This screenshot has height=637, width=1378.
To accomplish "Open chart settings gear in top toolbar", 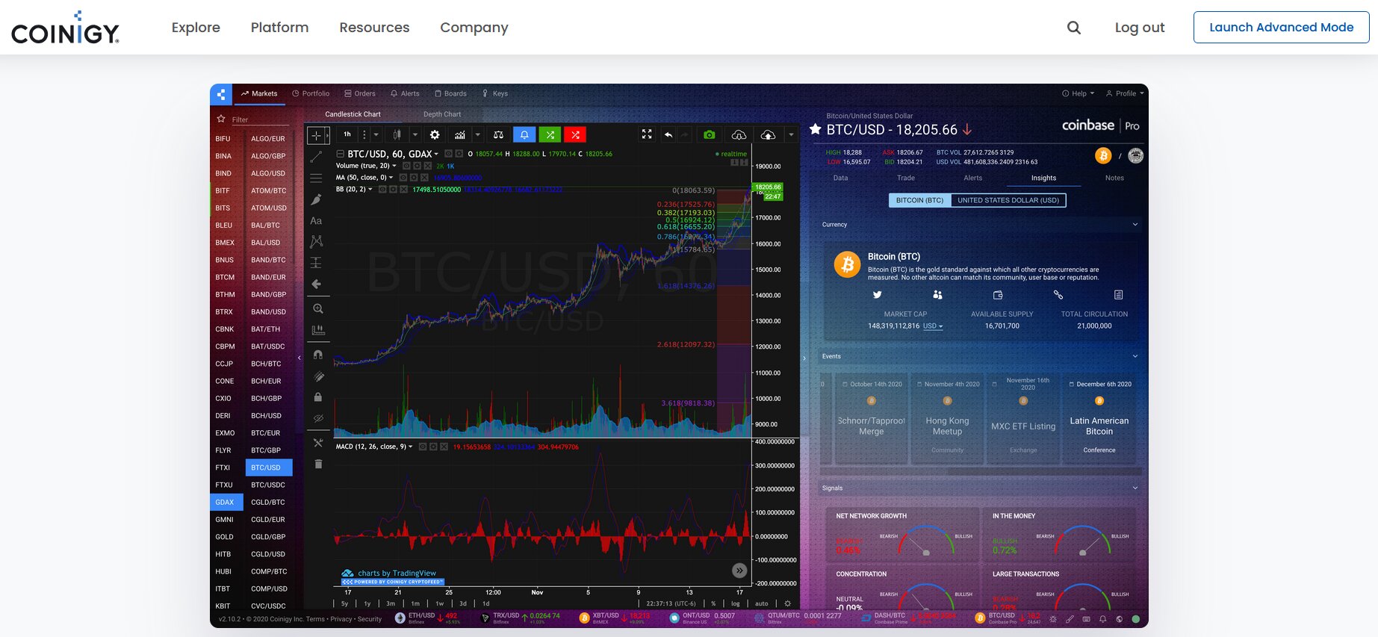I will tap(435, 134).
